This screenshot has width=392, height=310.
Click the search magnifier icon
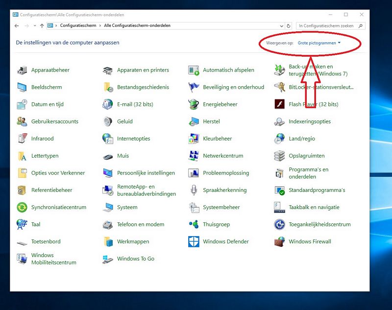[361, 26]
